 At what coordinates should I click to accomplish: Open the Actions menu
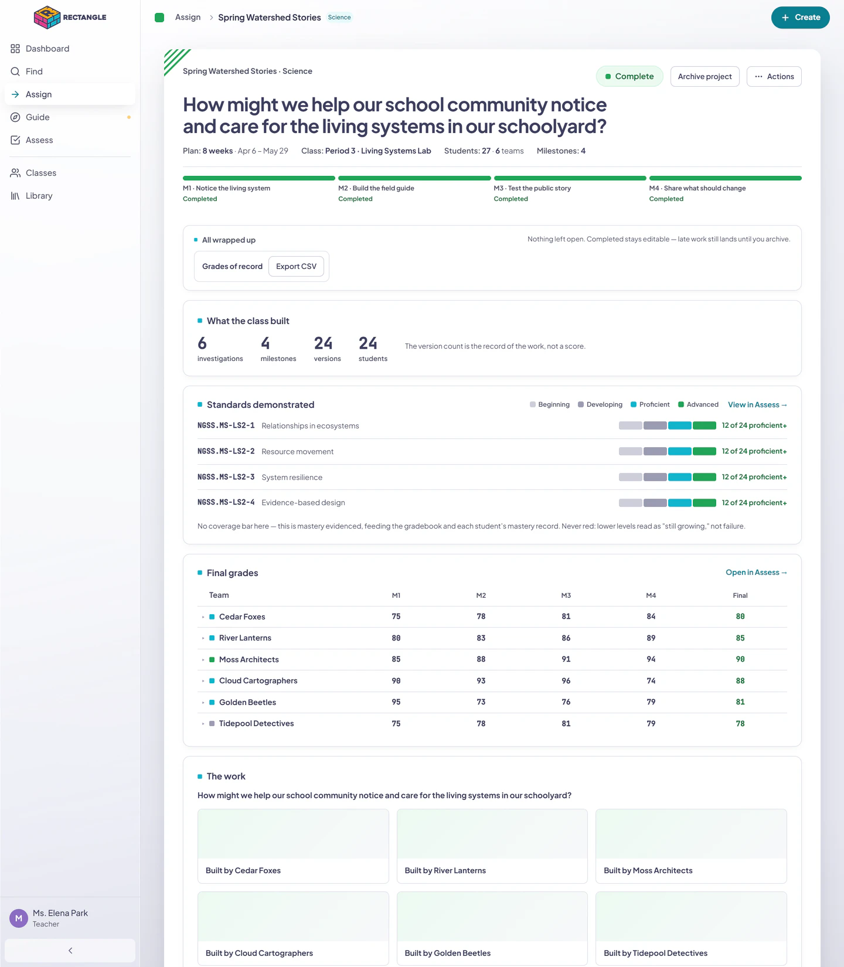(774, 77)
